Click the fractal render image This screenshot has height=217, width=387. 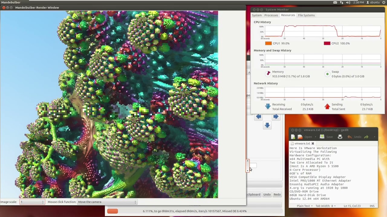pos(109,104)
